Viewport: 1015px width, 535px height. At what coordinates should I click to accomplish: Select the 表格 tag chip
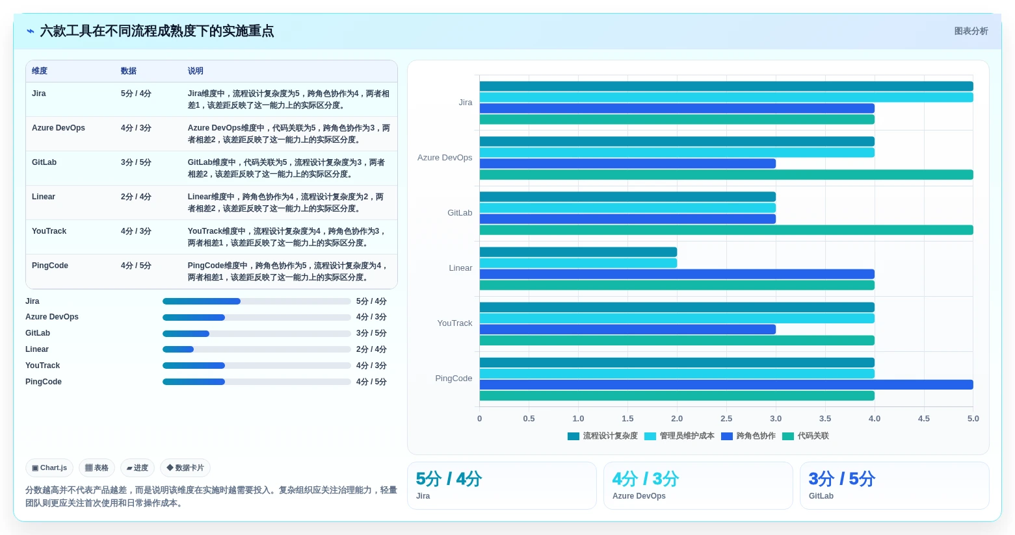tap(97, 467)
